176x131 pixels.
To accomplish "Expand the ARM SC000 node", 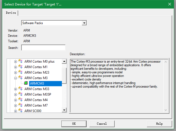I will 15,111.
